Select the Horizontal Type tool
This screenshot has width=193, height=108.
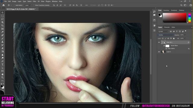(x=2, y=64)
